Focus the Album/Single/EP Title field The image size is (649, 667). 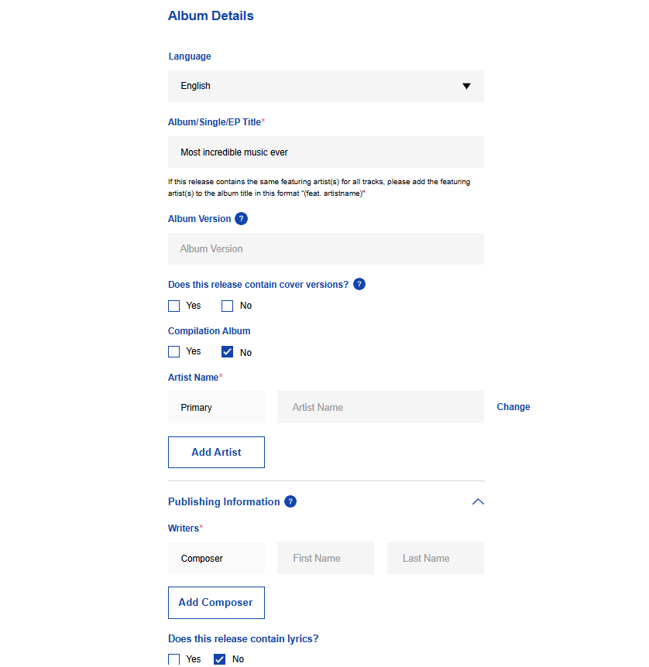click(326, 152)
